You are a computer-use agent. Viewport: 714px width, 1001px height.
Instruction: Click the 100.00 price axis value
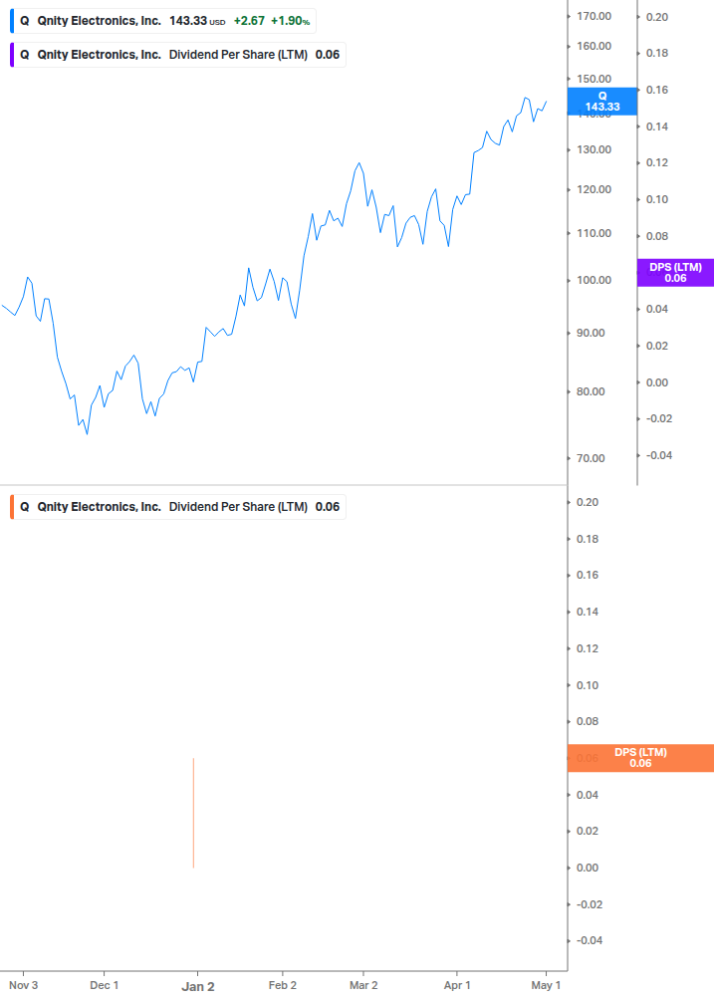coord(595,280)
